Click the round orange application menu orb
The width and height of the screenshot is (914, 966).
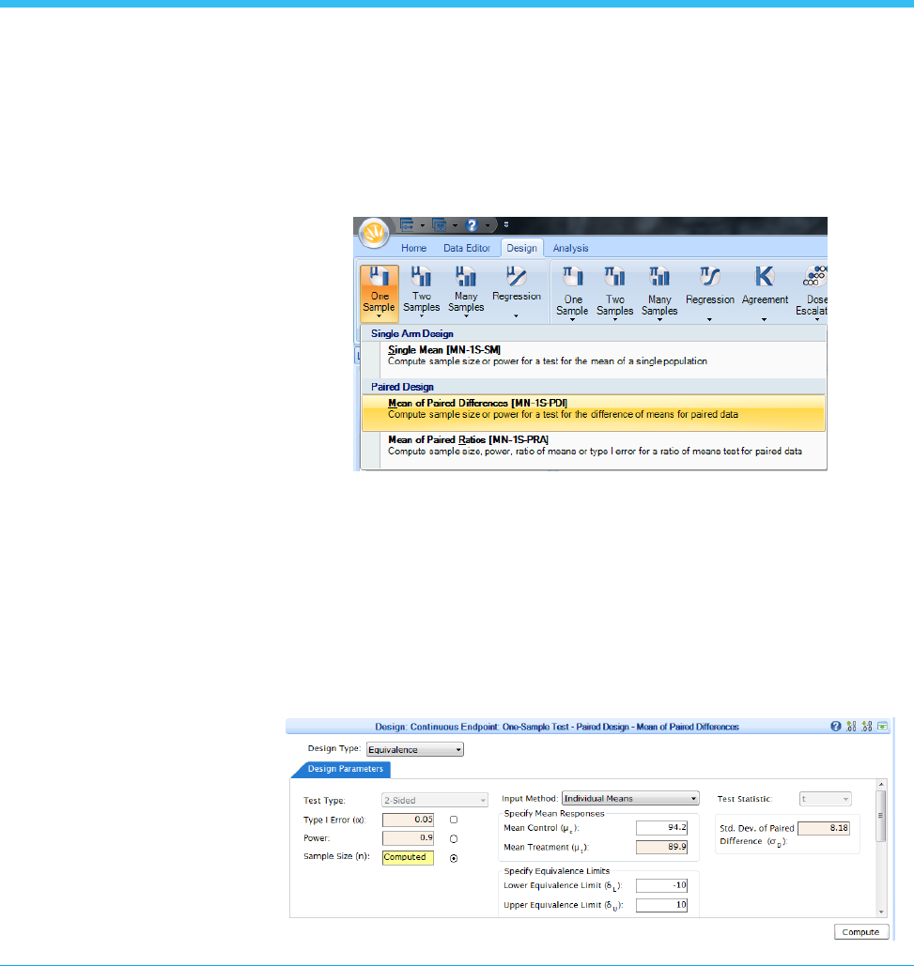coord(374,233)
